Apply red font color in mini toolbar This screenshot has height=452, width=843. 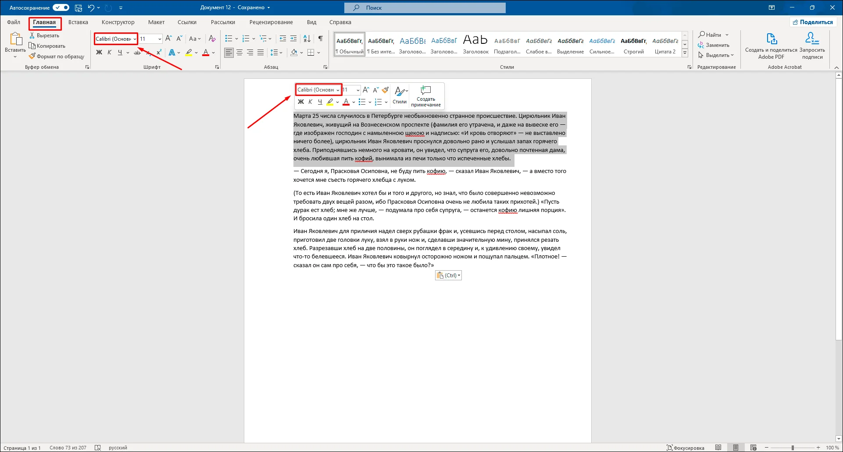[x=346, y=102]
